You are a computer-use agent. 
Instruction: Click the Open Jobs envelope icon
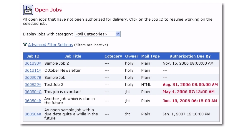tap(28, 10)
